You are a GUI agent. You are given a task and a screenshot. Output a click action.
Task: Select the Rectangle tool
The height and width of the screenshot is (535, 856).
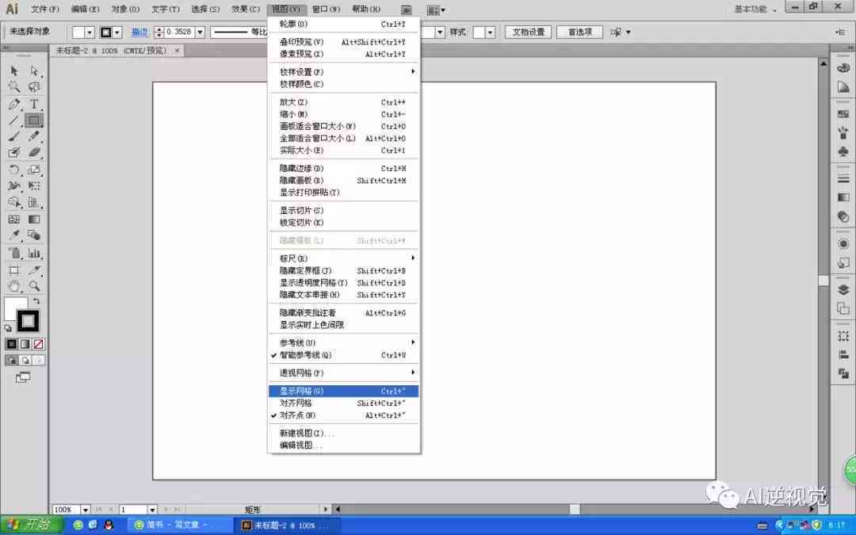point(34,120)
